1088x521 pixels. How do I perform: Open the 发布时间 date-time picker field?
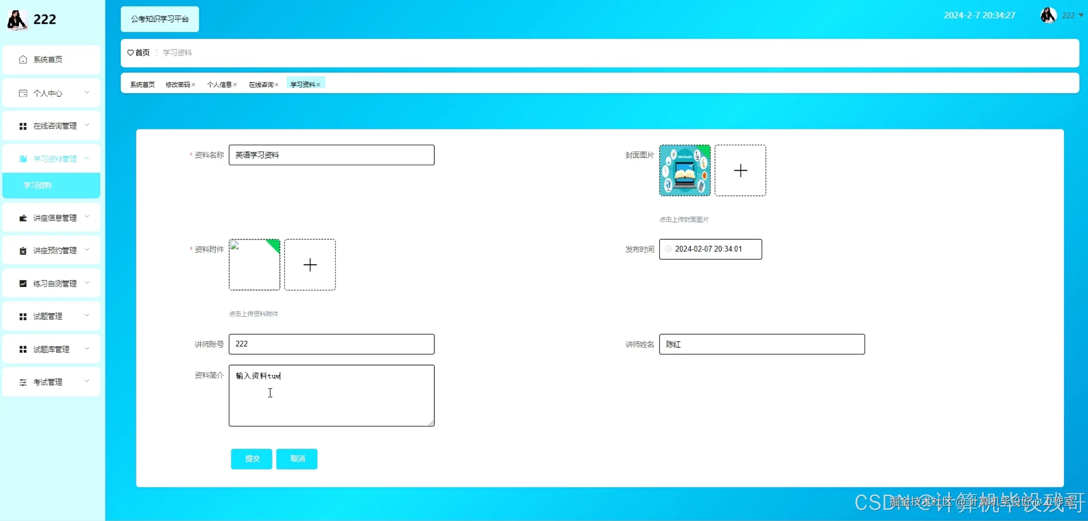click(x=710, y=249)
